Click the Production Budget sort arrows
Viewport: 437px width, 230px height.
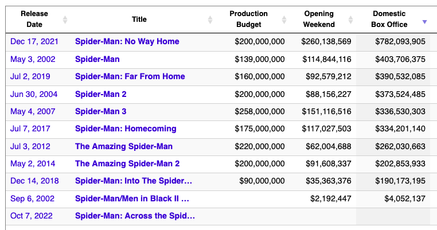[x=284, y=20]
